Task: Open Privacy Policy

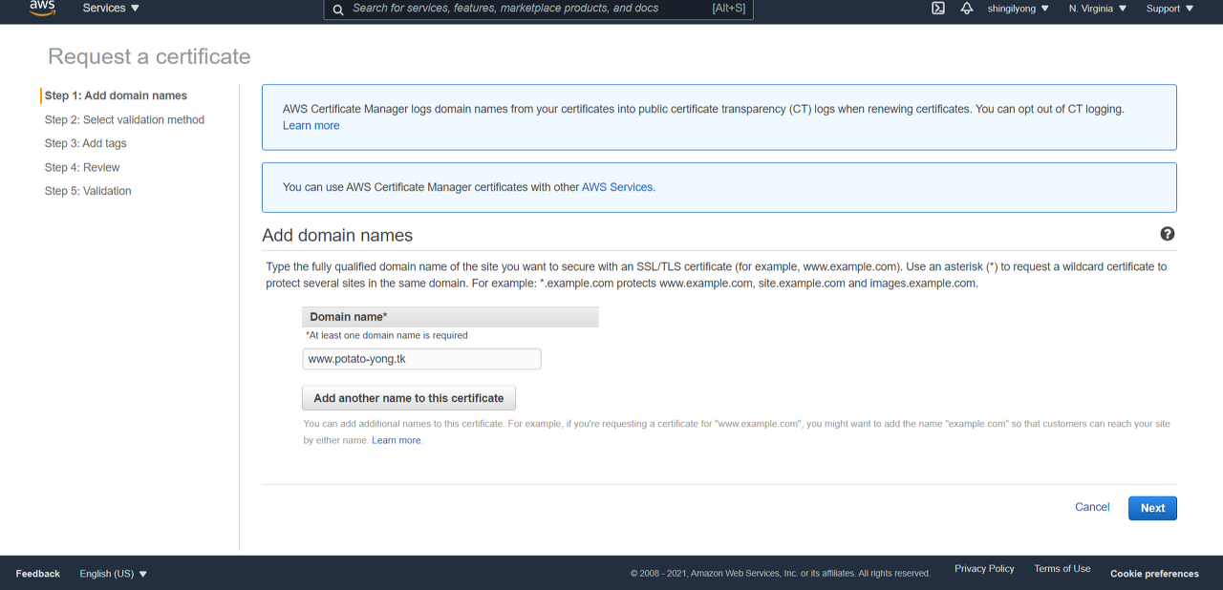Action: point(984,568)
